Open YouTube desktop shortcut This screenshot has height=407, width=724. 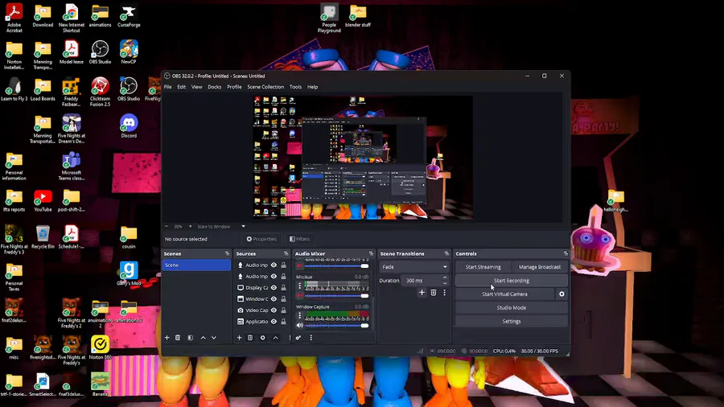click(x=43, y=200)
